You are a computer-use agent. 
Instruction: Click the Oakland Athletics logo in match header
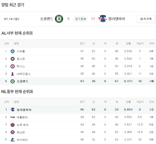(x=59, y=19)
